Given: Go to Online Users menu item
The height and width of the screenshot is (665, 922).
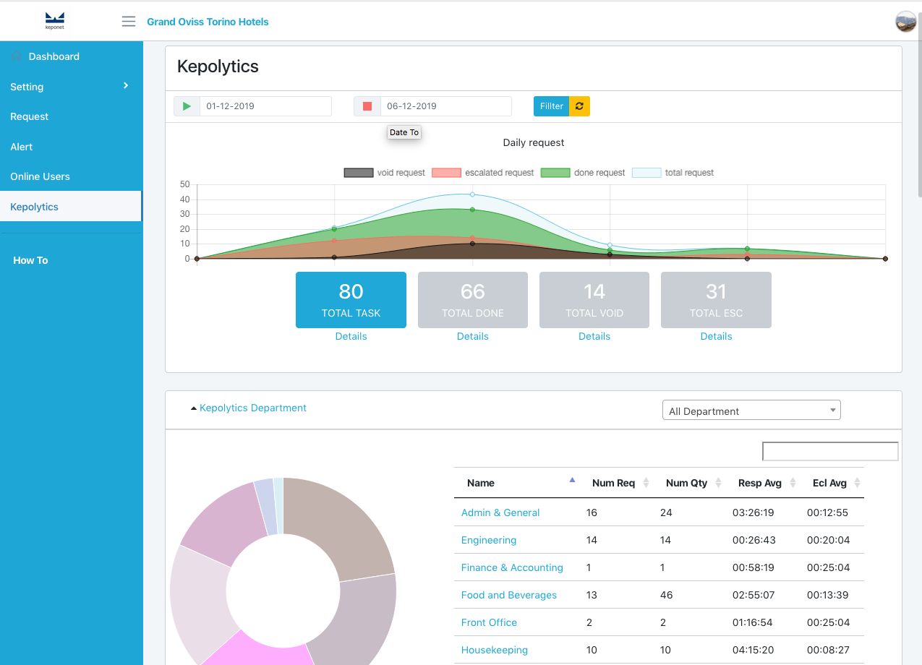Looking at the screenshot, I should [x=40, y=176].
